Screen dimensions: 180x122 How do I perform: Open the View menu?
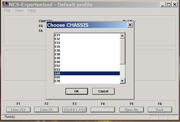point(19,10)
